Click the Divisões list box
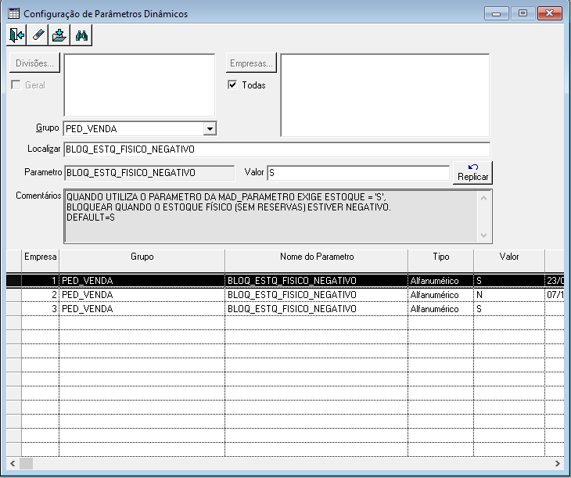 (x=139, y=85)
